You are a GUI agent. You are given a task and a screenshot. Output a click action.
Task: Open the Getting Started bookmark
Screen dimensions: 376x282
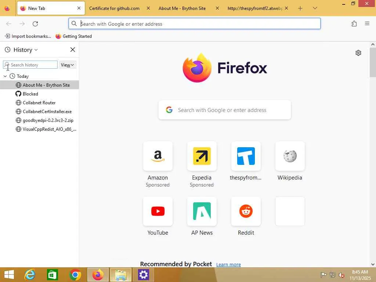(73, 36)
